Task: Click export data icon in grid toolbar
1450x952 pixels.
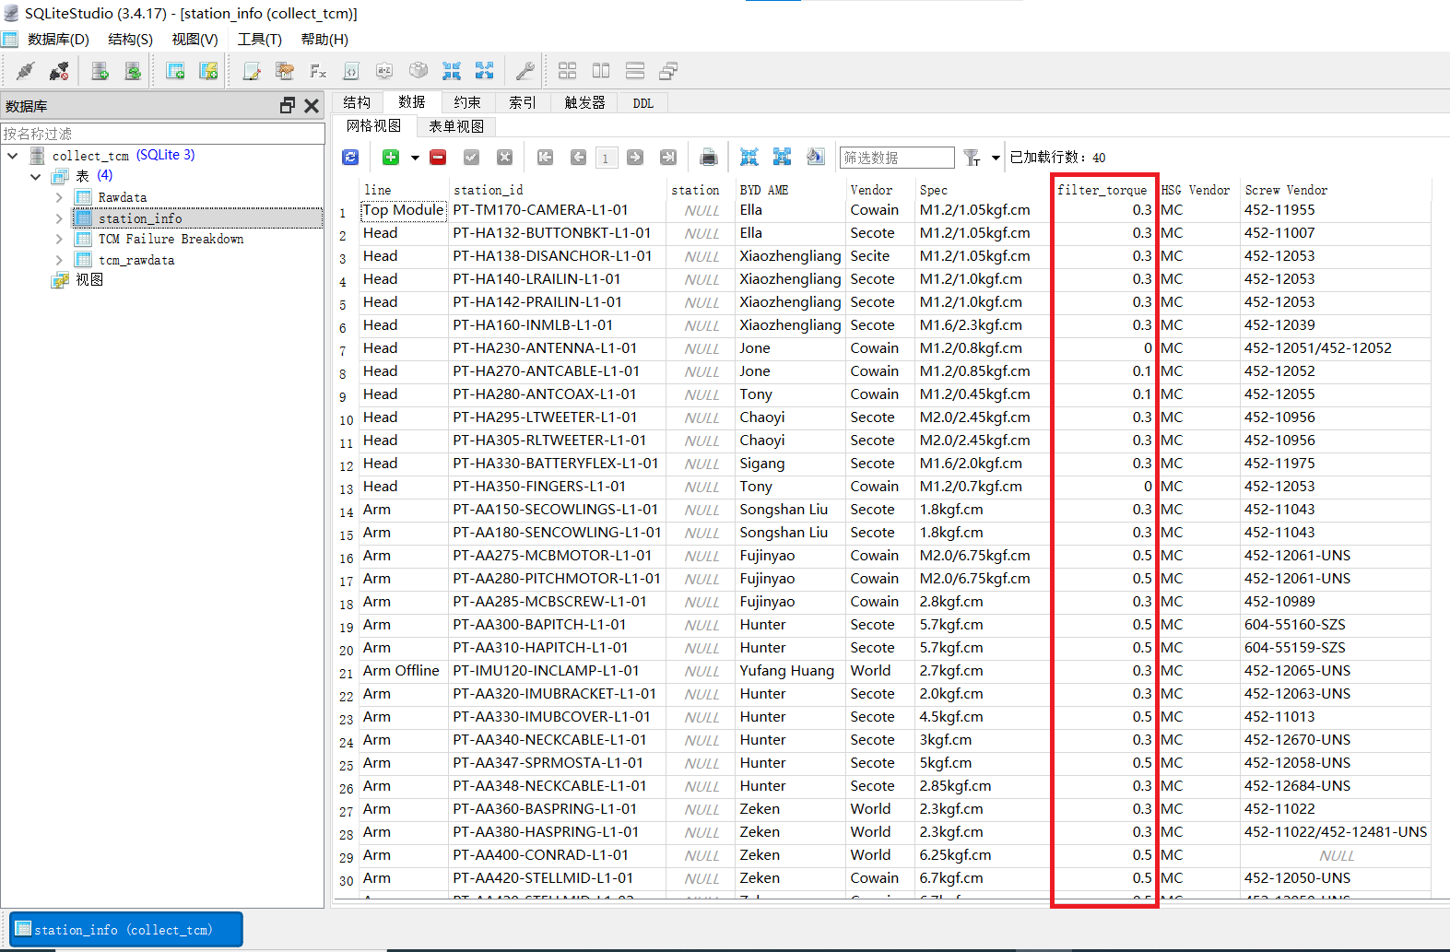Action: (783, 158)
